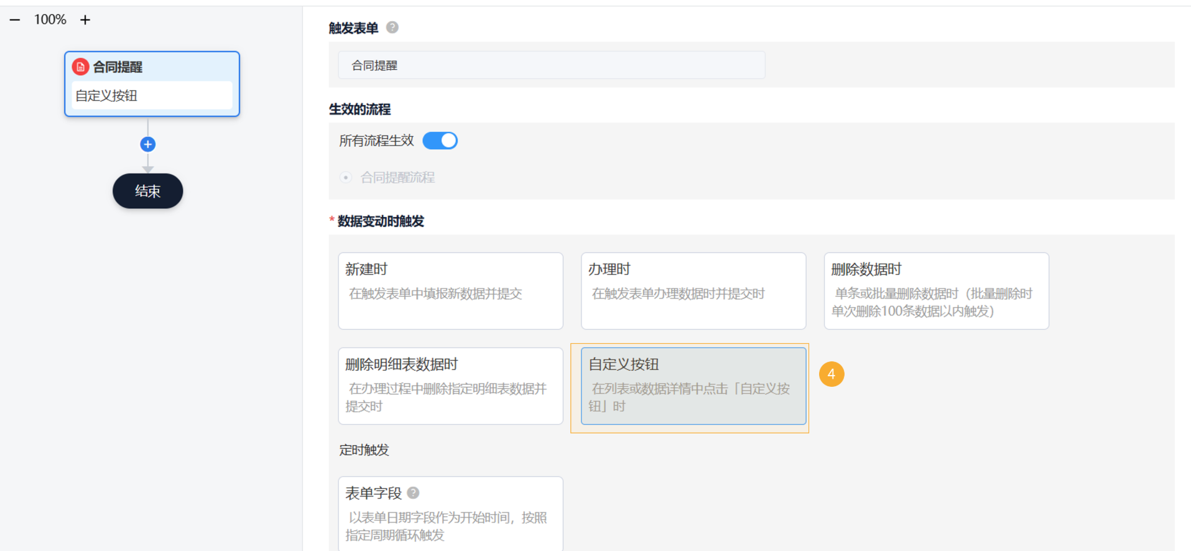Click the 数据变动时触发 section heading

click(x=381, y=221)
